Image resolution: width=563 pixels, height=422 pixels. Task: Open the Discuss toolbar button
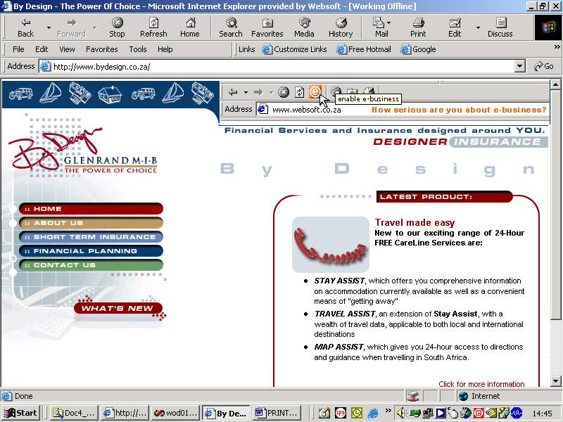(500, 27)
